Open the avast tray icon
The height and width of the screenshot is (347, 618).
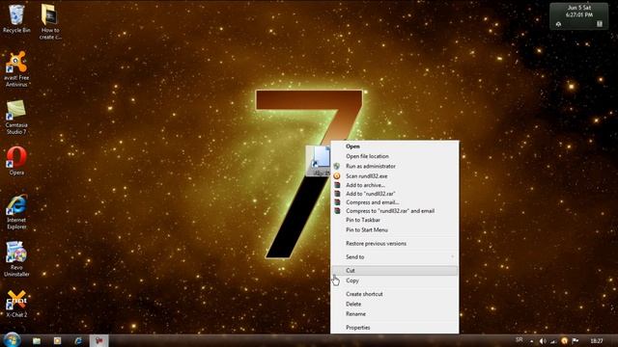click(x=564, y=341)
